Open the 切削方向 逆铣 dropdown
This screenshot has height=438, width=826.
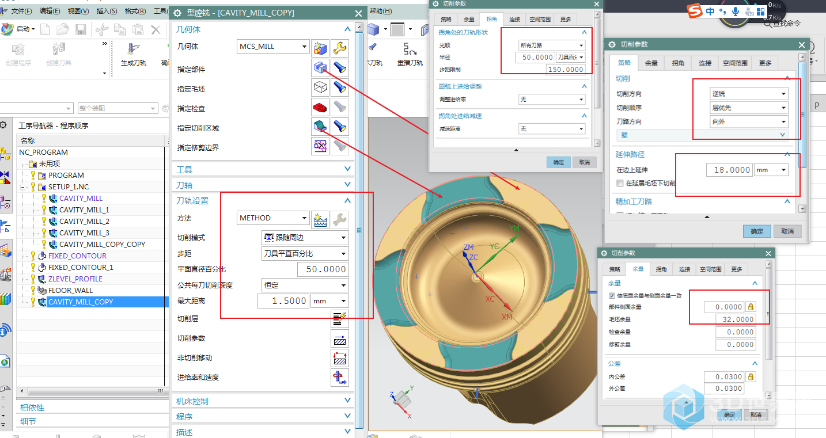tap(749, 94)
